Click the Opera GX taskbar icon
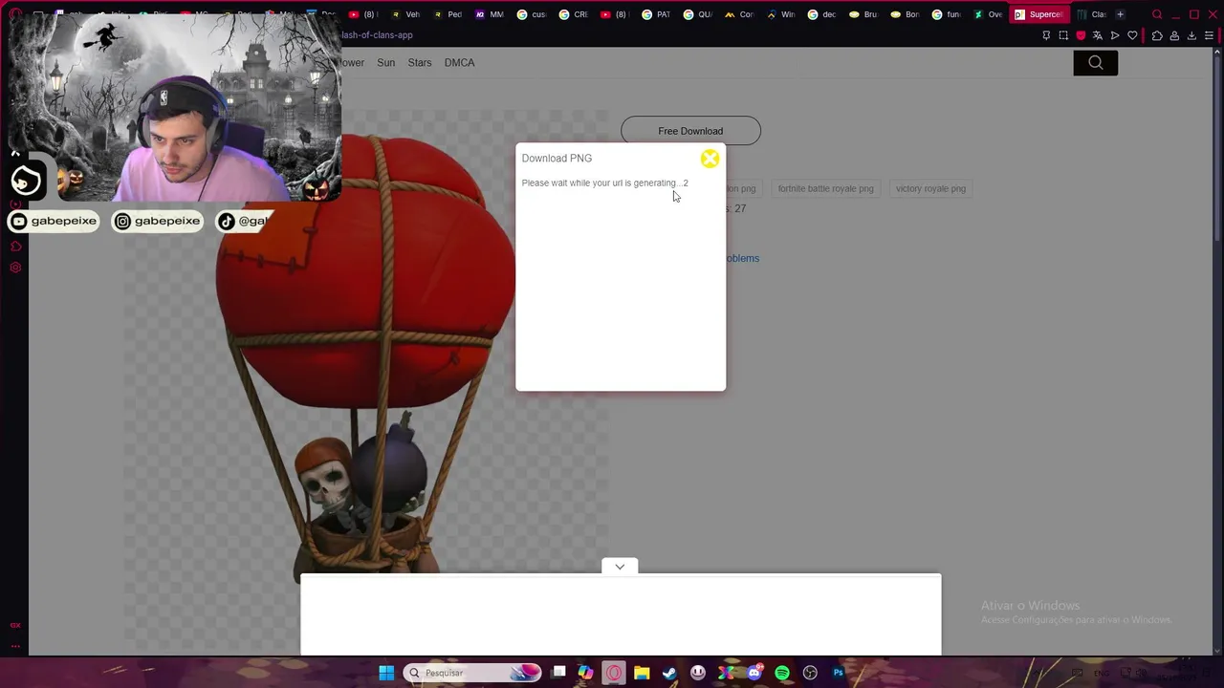 [x=614, y=673]
